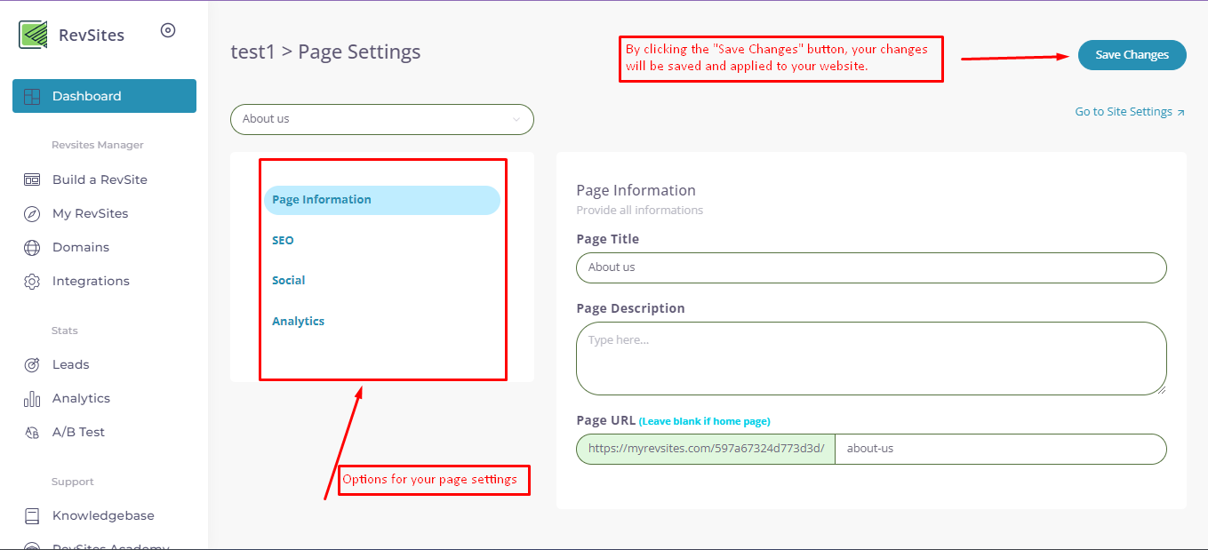Focus the Page Description text area

click(x=871, y=358)
